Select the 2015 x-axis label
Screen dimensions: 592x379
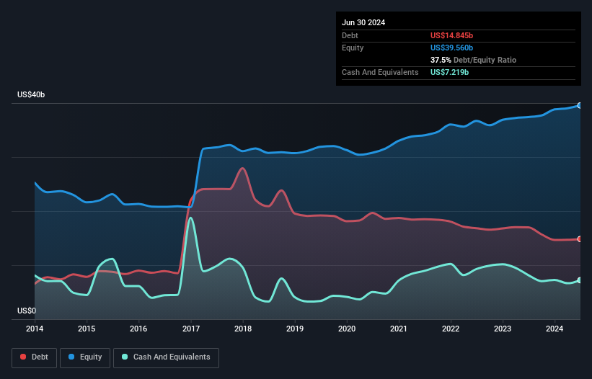[x=87, y=329]
